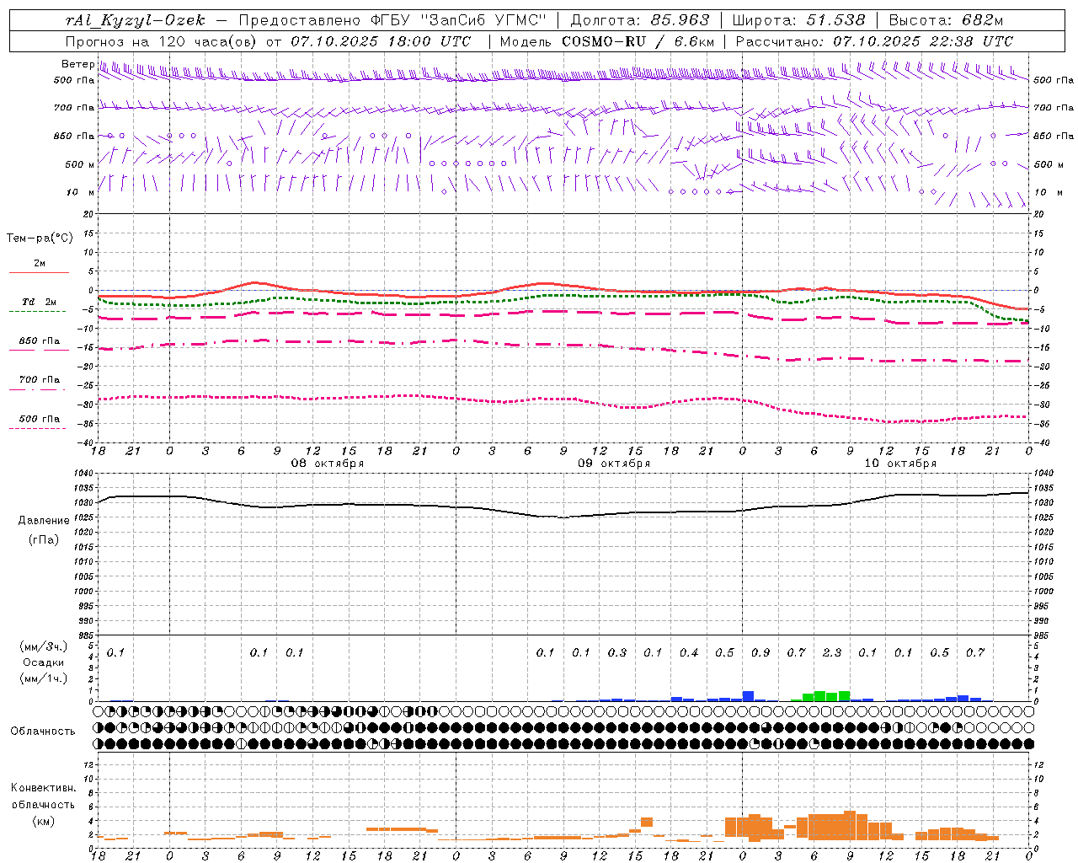Click the Осадки precipitation label
The height and width of the screenshot is (863, 1078).
coord(43,662)
